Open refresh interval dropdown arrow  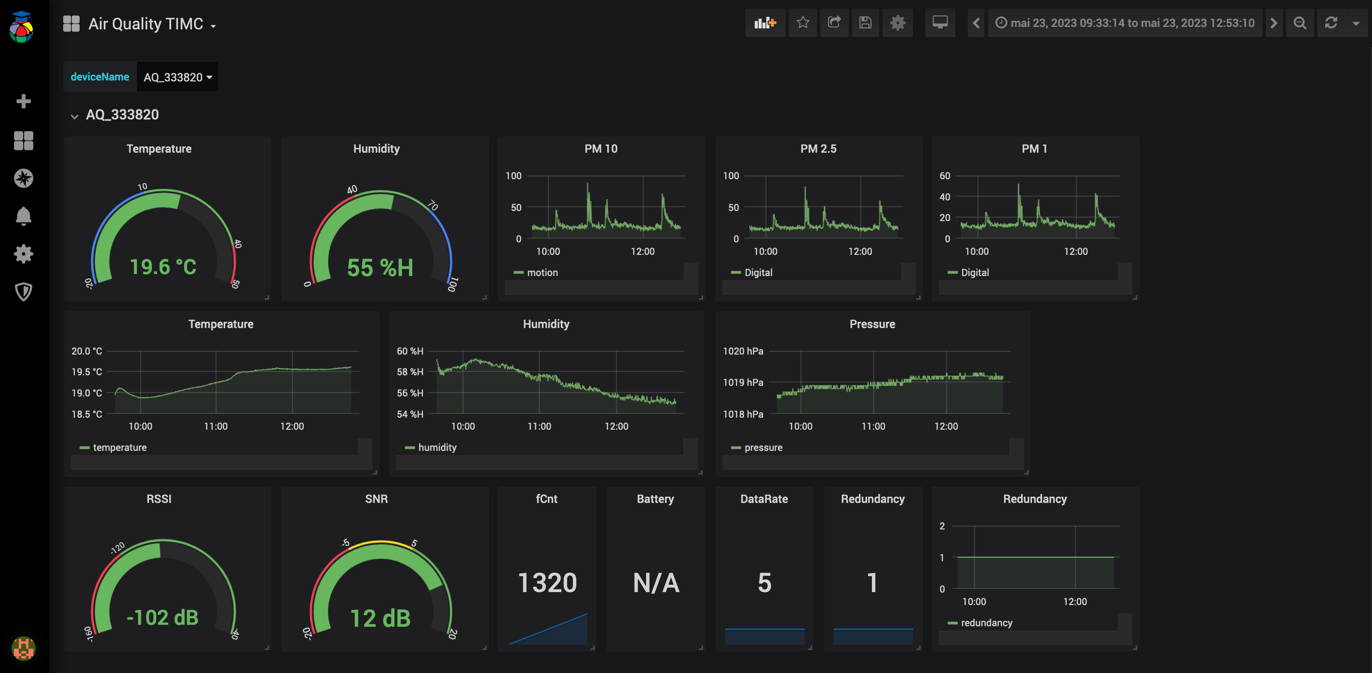[x=1356, y=23]
